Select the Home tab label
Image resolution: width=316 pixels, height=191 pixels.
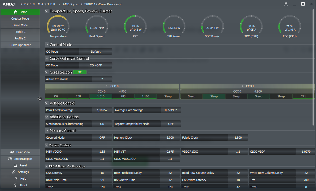click(23, 12)
